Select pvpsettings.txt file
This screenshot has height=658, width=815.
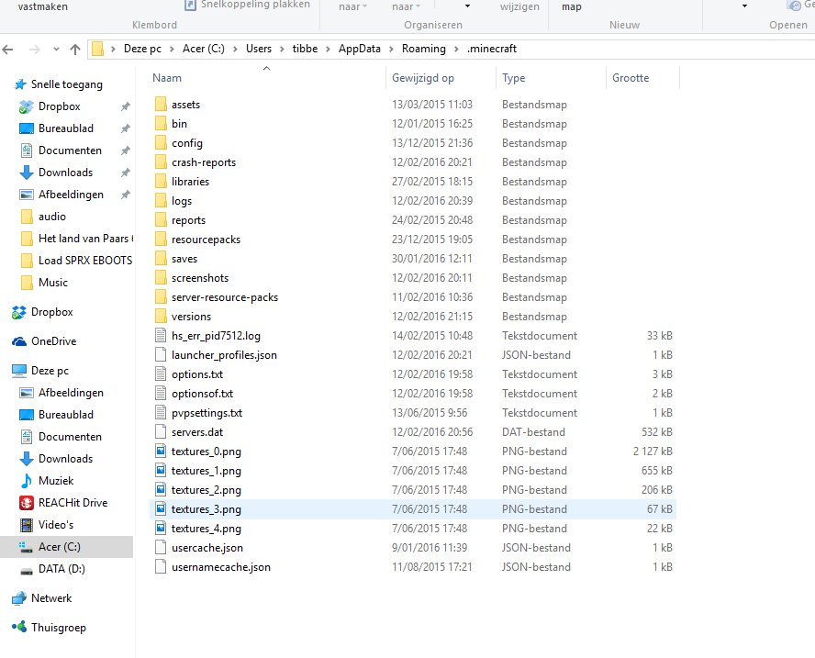[x=207, y=413]
